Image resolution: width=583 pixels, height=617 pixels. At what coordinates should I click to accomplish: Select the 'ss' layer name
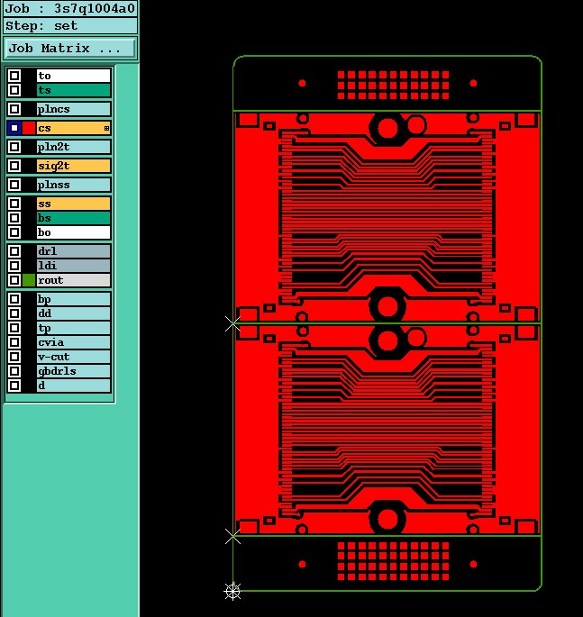74,204
